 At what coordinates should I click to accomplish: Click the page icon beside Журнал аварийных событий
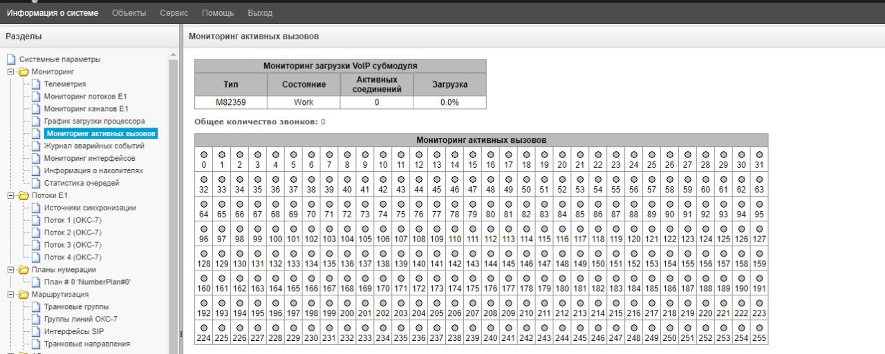pyautogui.click(x=36, y=146)
